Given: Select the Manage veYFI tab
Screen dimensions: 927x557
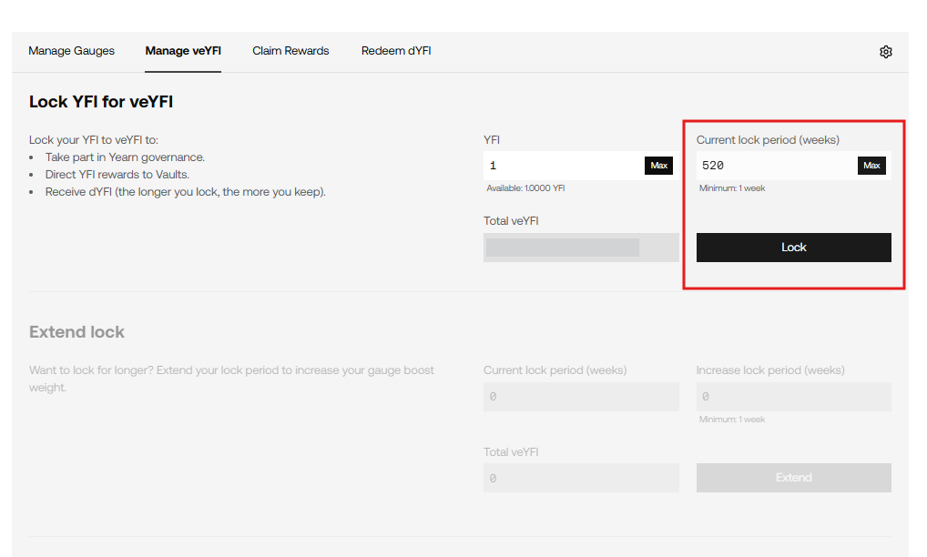Looking at the screenshot, I should 183,51.
